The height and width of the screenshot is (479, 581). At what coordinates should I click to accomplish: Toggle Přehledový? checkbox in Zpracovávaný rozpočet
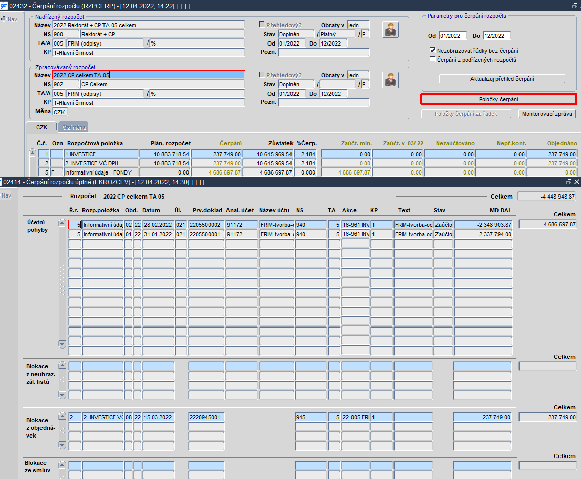tap(262, 74)
